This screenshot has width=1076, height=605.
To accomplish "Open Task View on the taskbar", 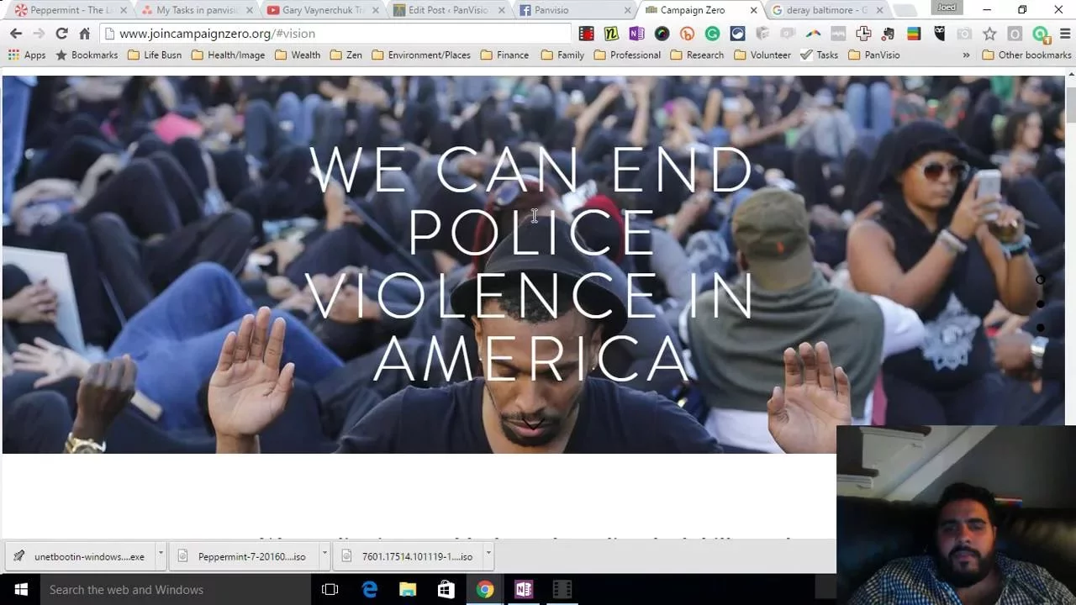I will coord(330,590).
